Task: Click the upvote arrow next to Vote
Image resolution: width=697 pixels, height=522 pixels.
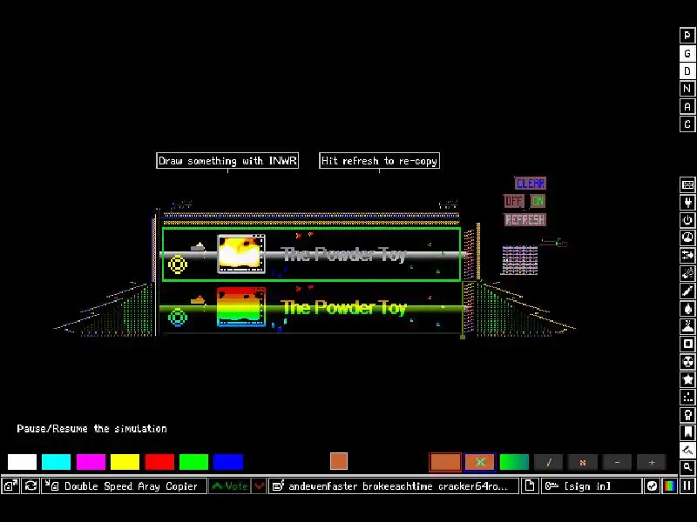Action: 230,486
